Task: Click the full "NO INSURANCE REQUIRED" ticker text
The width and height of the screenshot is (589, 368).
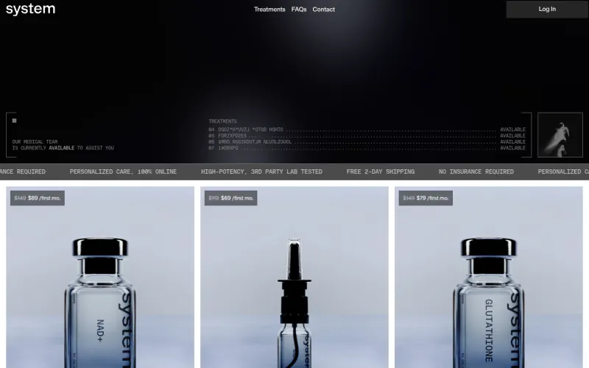Action: pos(476,171)
